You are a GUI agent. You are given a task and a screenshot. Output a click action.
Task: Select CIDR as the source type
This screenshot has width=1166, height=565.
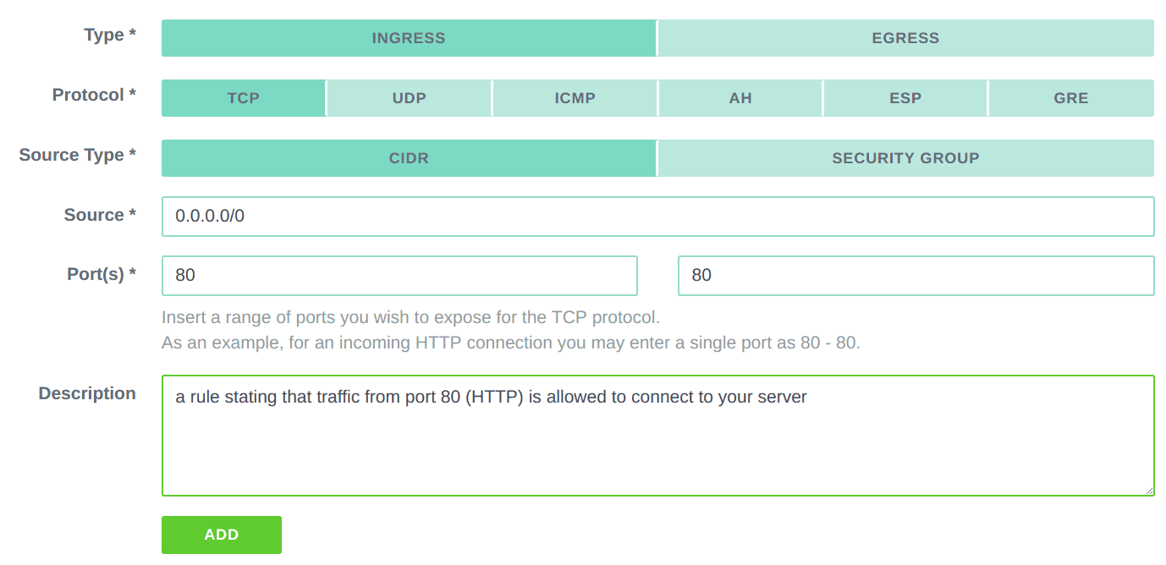[409, 157]
